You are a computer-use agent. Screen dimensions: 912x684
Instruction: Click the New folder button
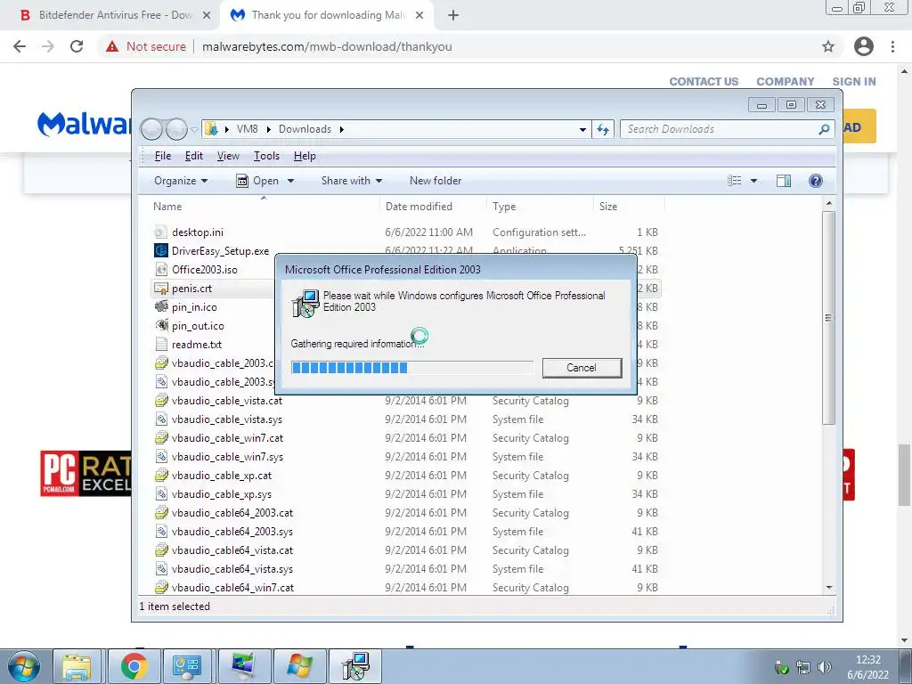click(436, 181)
